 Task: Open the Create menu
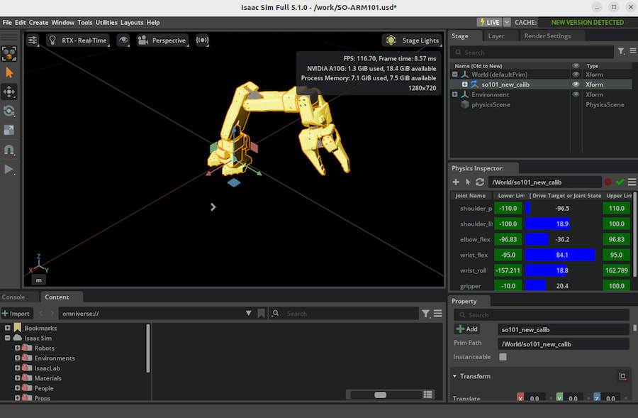(x=38, y=23)
